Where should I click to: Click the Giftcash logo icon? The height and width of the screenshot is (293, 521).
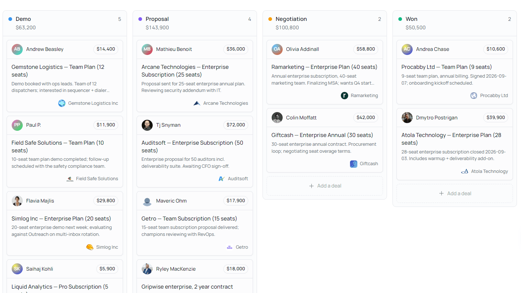pos(354,164)
